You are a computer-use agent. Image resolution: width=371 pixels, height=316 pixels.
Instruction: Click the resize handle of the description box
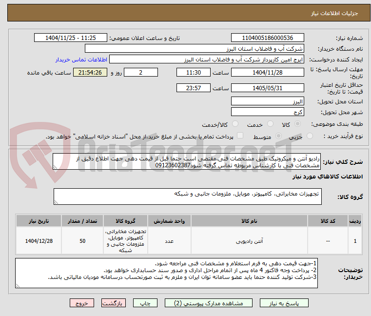coord(55,167)
